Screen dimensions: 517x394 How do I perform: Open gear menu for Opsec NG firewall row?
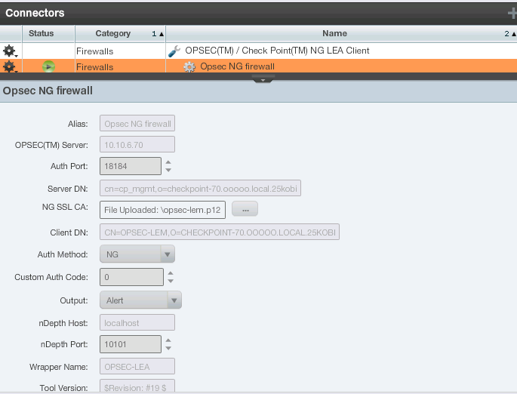[10, 66]
